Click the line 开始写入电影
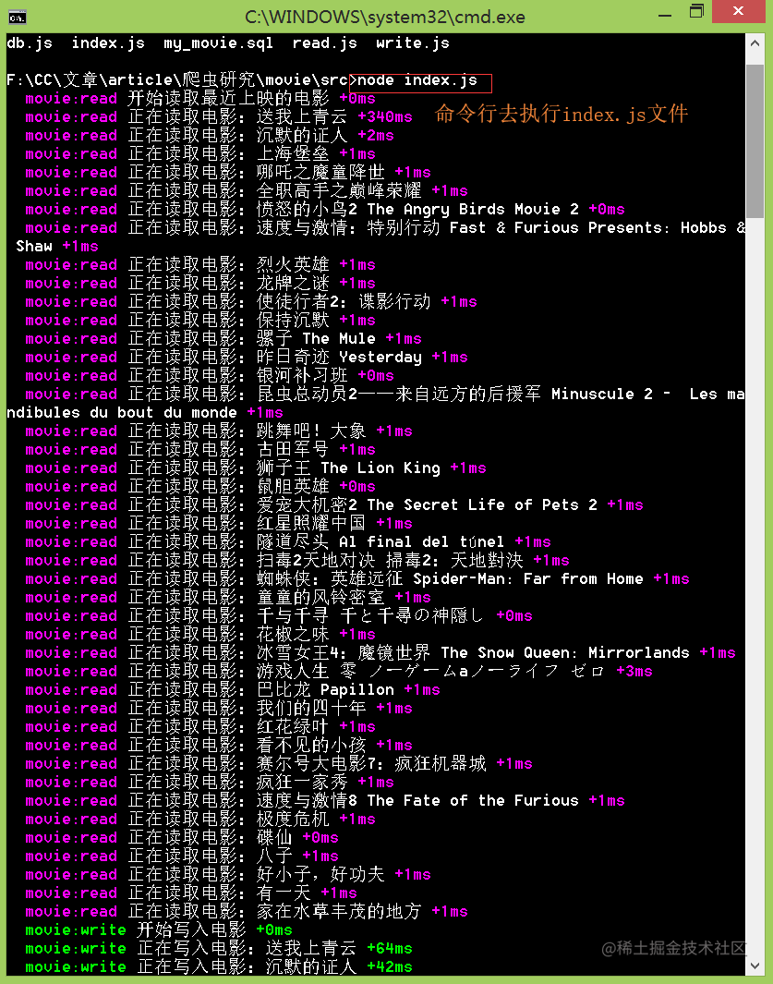 coord(191,930)
